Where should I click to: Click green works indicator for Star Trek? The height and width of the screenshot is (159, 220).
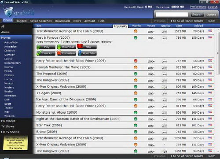point(136,126)
